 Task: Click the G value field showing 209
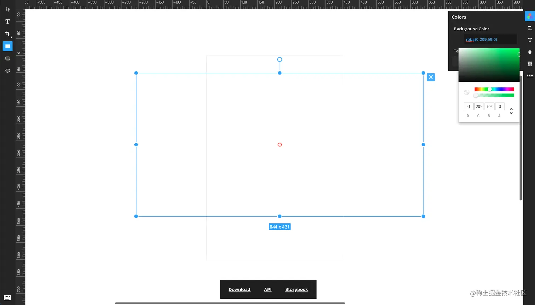point(479,107)
